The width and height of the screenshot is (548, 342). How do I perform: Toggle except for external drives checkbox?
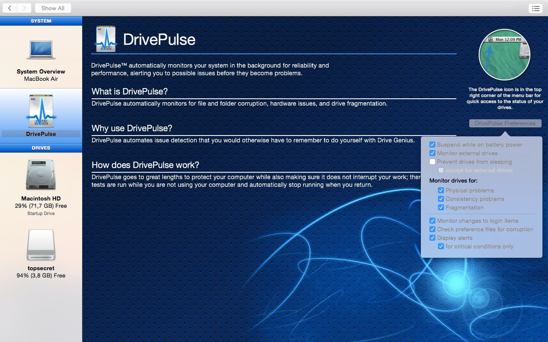[441, 170]
